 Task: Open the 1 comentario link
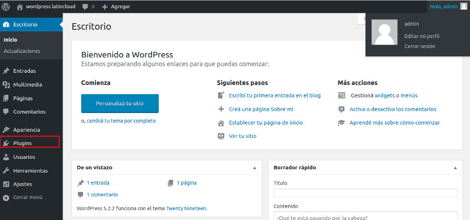(x=102, y=195)
